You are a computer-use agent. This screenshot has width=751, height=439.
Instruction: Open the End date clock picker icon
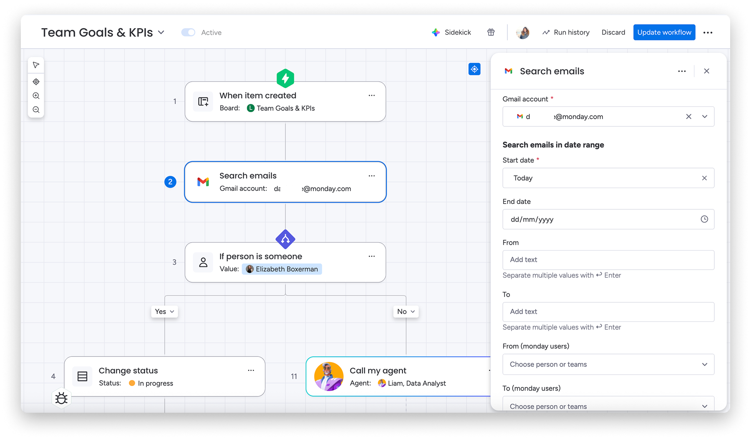pyautogui.click(x=704, y=219)
